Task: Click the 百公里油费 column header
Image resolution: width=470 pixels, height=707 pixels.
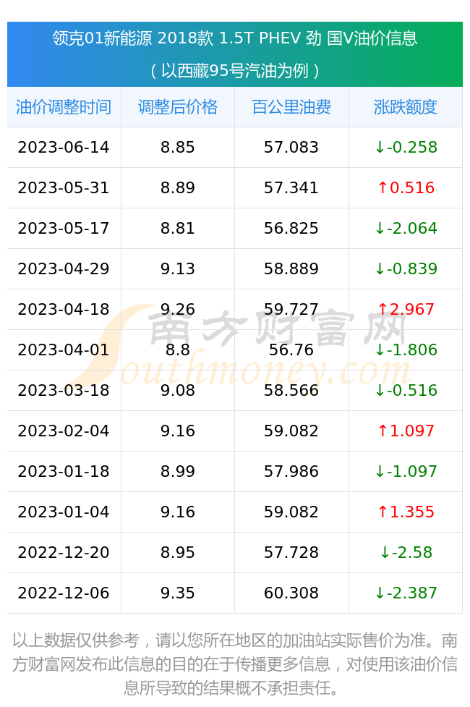Action: click(291, 107)
